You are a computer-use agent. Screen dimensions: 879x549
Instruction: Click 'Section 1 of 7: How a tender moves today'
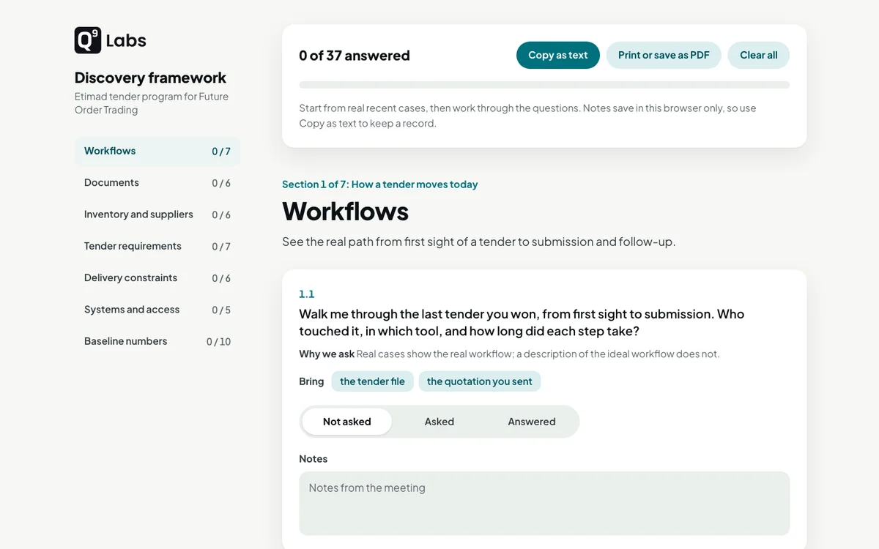click(379, 184)
